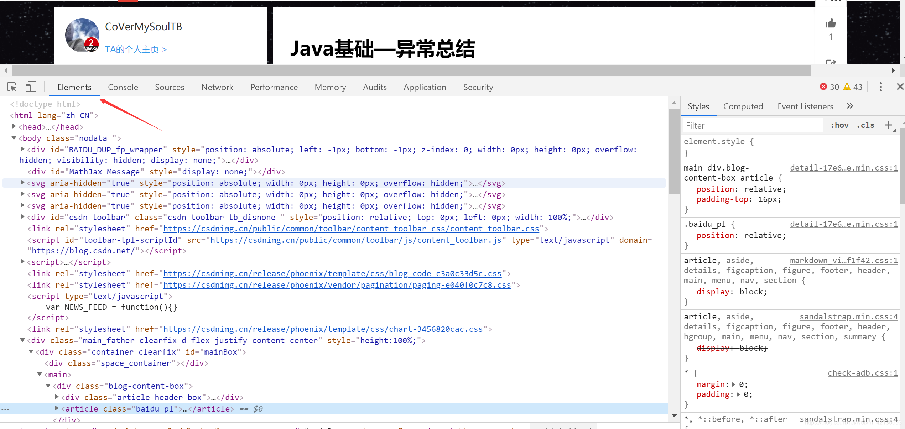Click Elements panel scrollbar down arrow
The height and width of the screenshot is (429, 905).
[674, 415]
